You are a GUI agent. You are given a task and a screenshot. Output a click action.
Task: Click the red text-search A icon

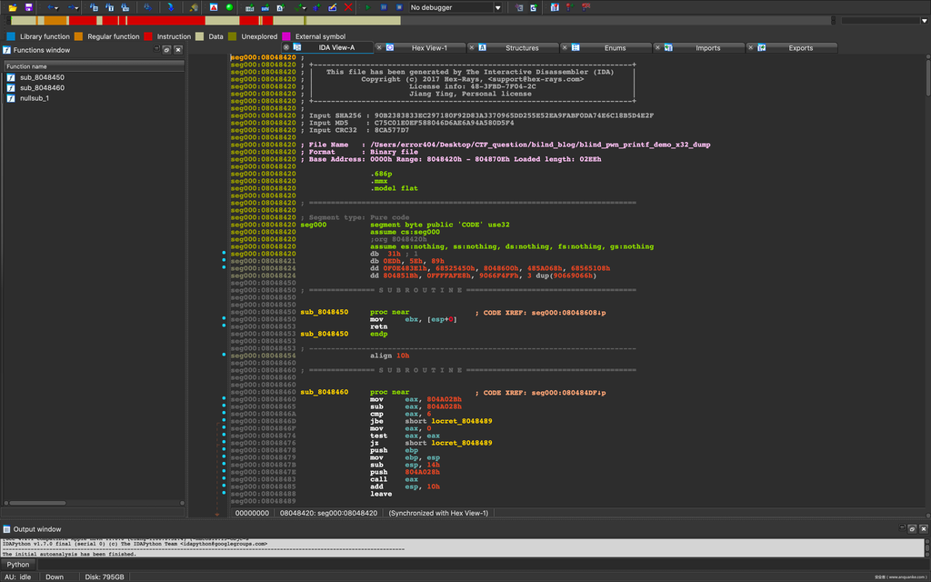(214, 7)
